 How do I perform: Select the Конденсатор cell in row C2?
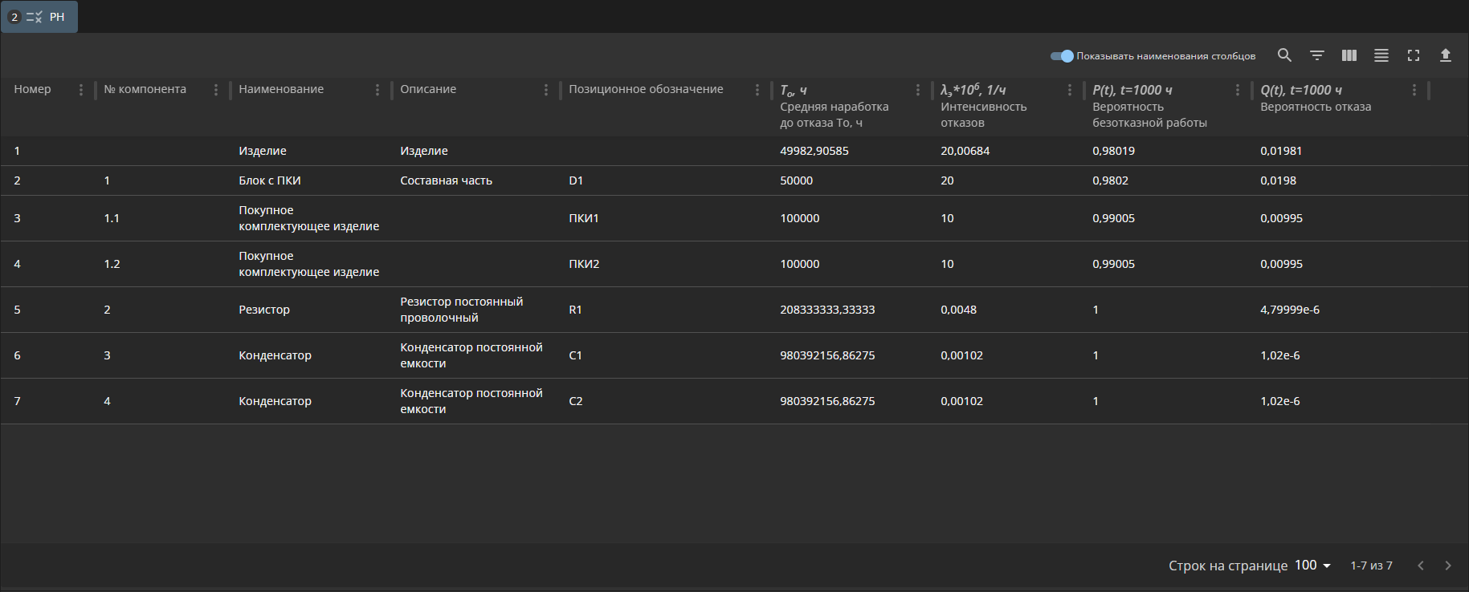[x=275, y=401]
